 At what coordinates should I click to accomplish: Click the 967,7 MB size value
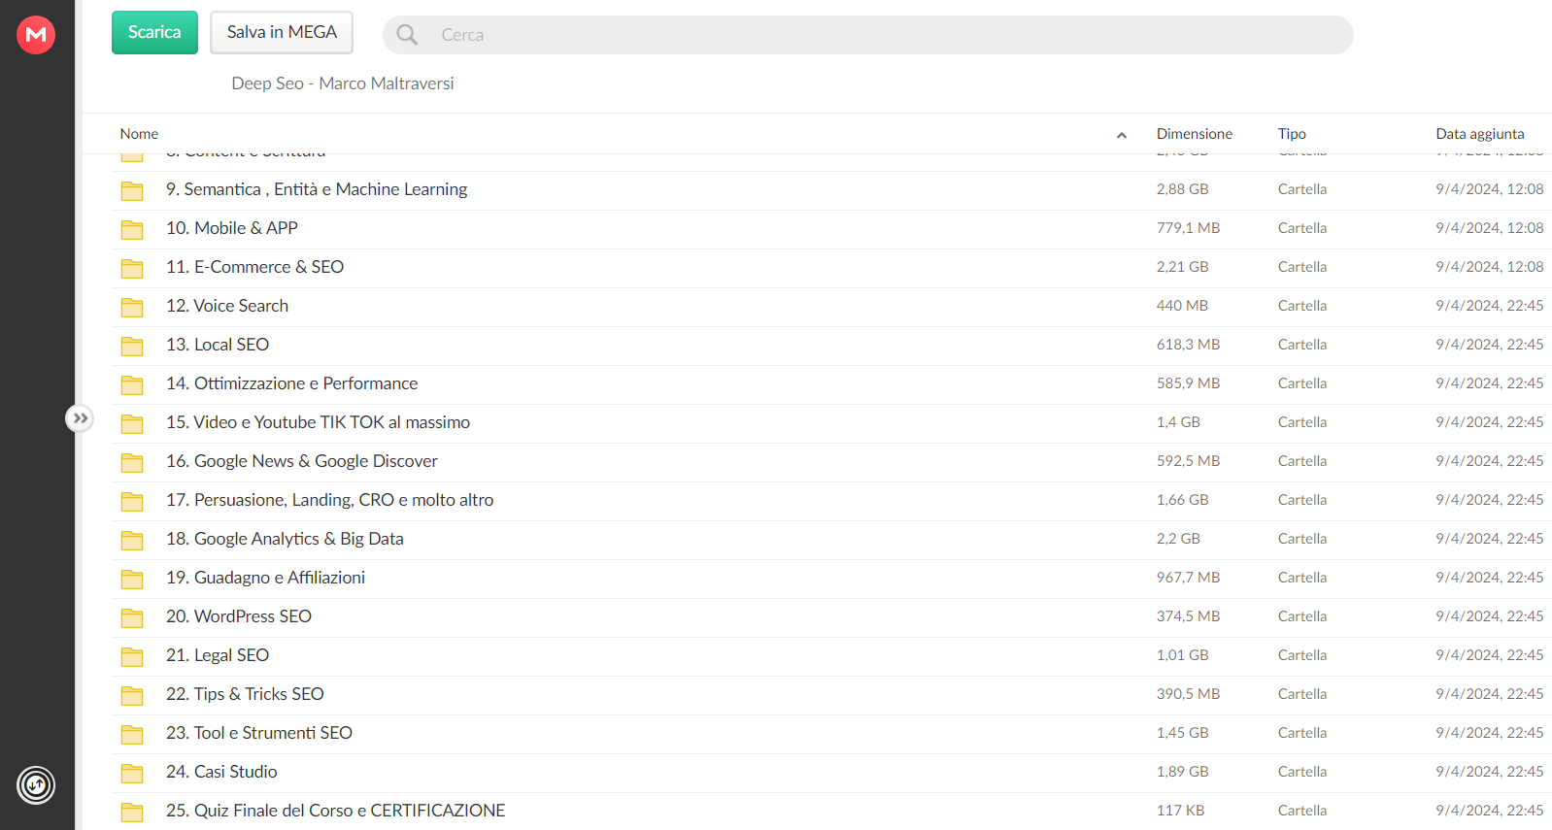[1188, 578]
